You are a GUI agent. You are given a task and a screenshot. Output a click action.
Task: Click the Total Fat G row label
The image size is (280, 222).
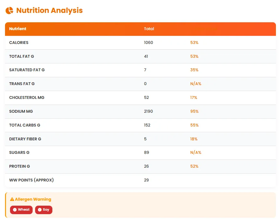click(21, 57)
